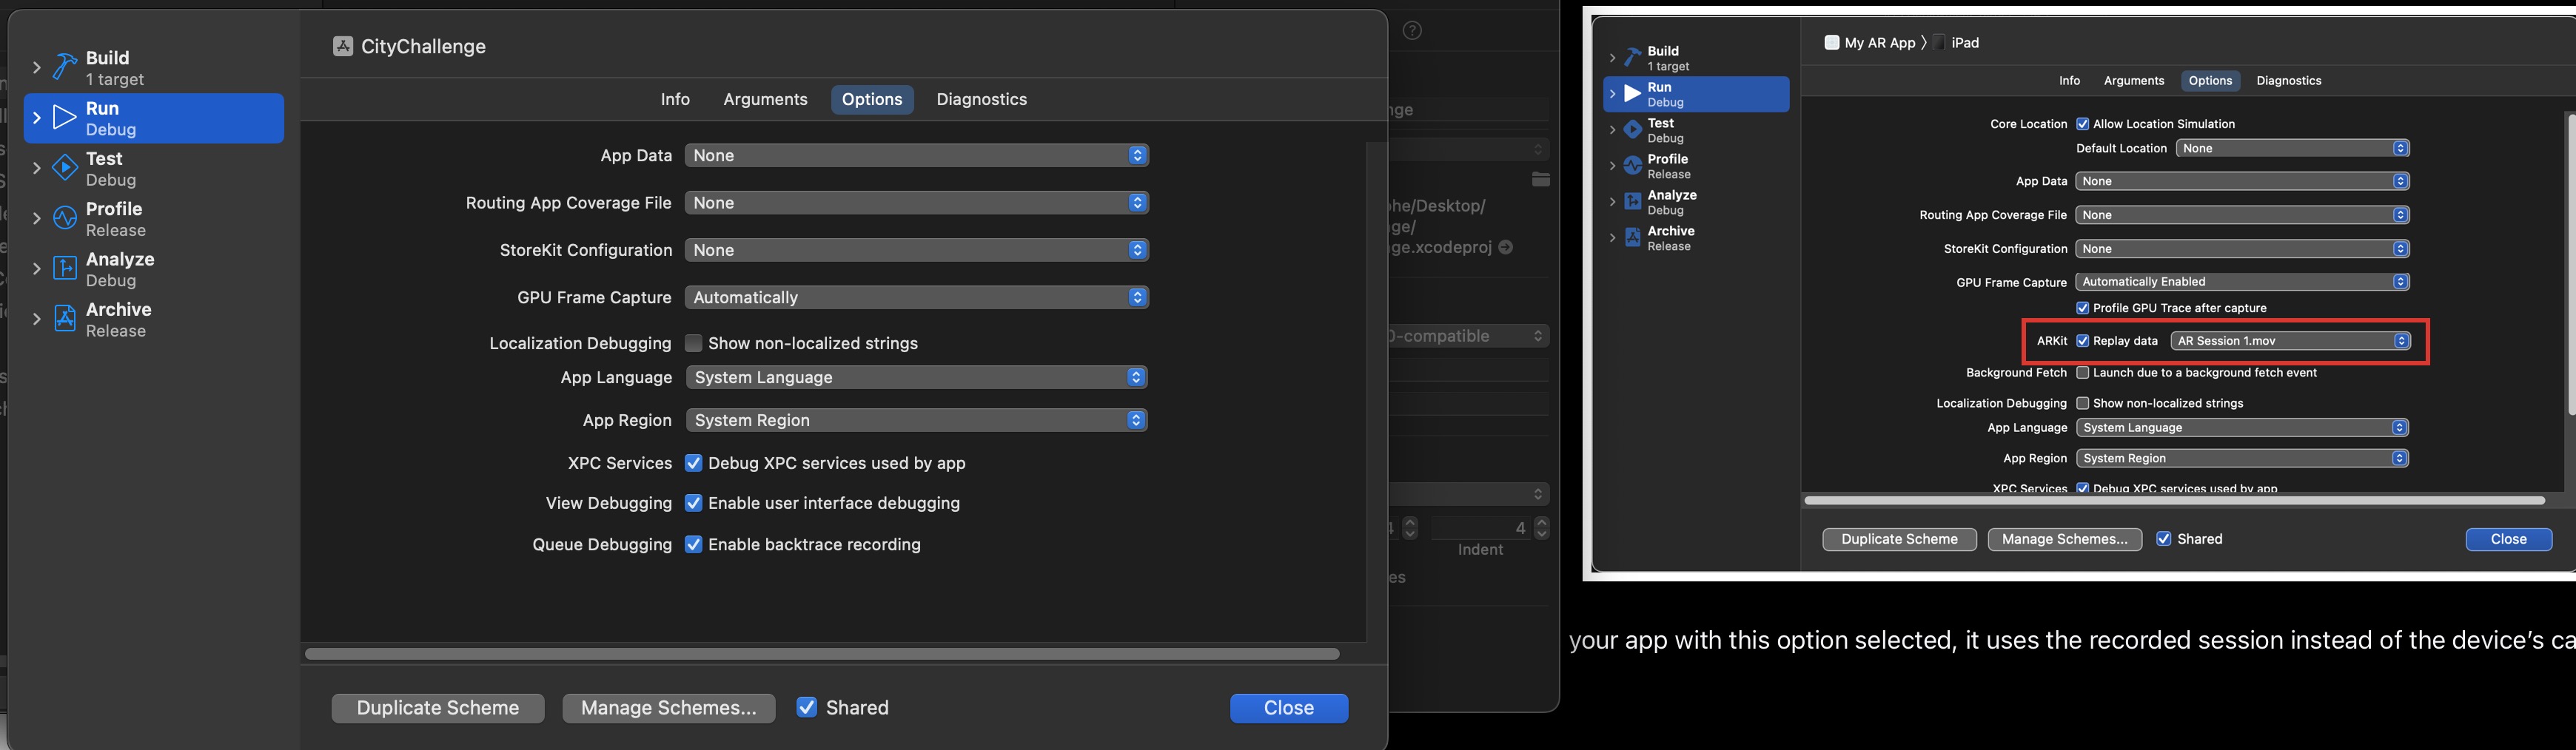Click the Build hammer icon in CityChallenge scheme
The image size is (2576, 750).
65,68
